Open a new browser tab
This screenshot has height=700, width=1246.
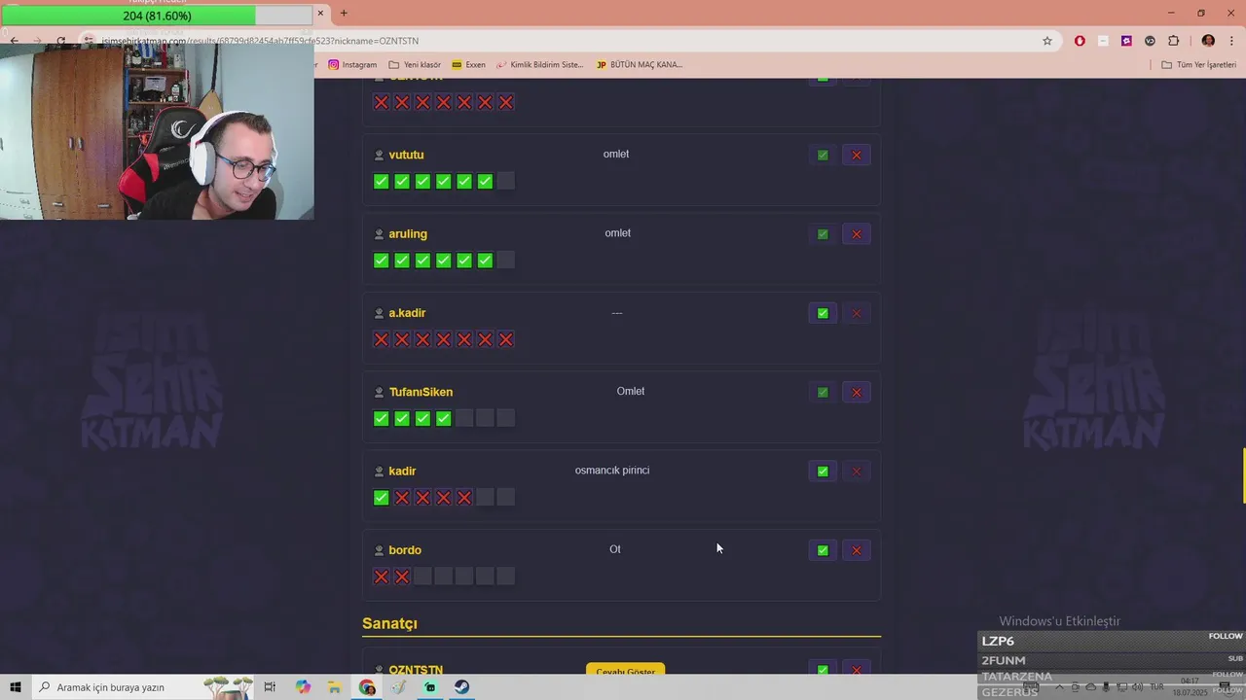(344, 13)
